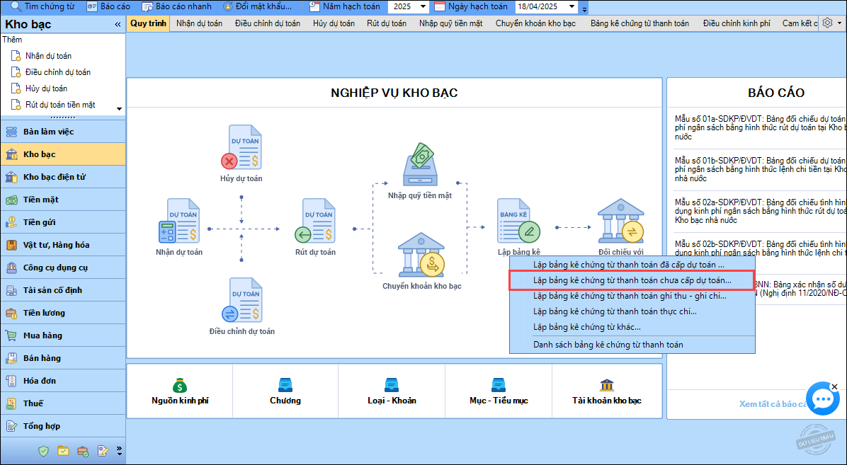Open Tìm chứng từ search tool
This screenshot has height=465, width=847.
pos(43,6)
